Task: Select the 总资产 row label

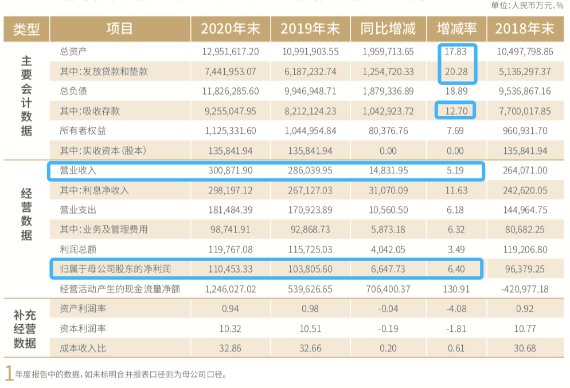Action: point(72,52)
